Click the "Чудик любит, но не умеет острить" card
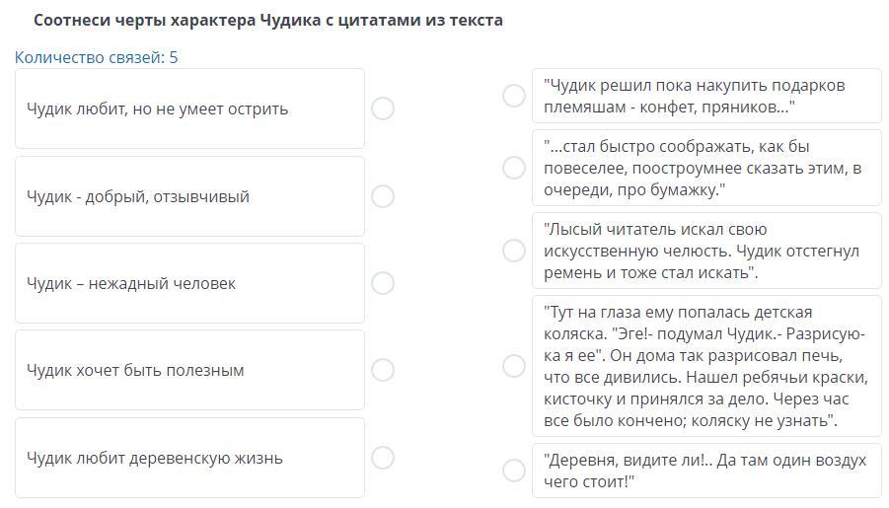Viewport: 889px width, 508px height. 189,109
